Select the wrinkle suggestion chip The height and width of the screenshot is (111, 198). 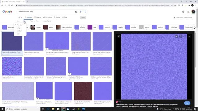click(131, 27)
